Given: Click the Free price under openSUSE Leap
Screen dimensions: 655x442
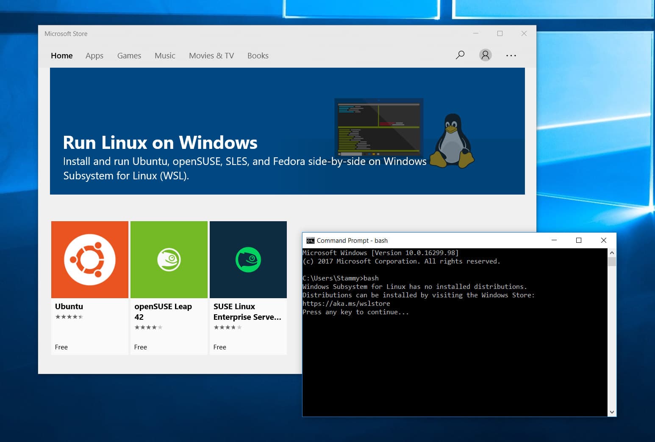Looking at the screenshot, I should click(x=141, y=347).
